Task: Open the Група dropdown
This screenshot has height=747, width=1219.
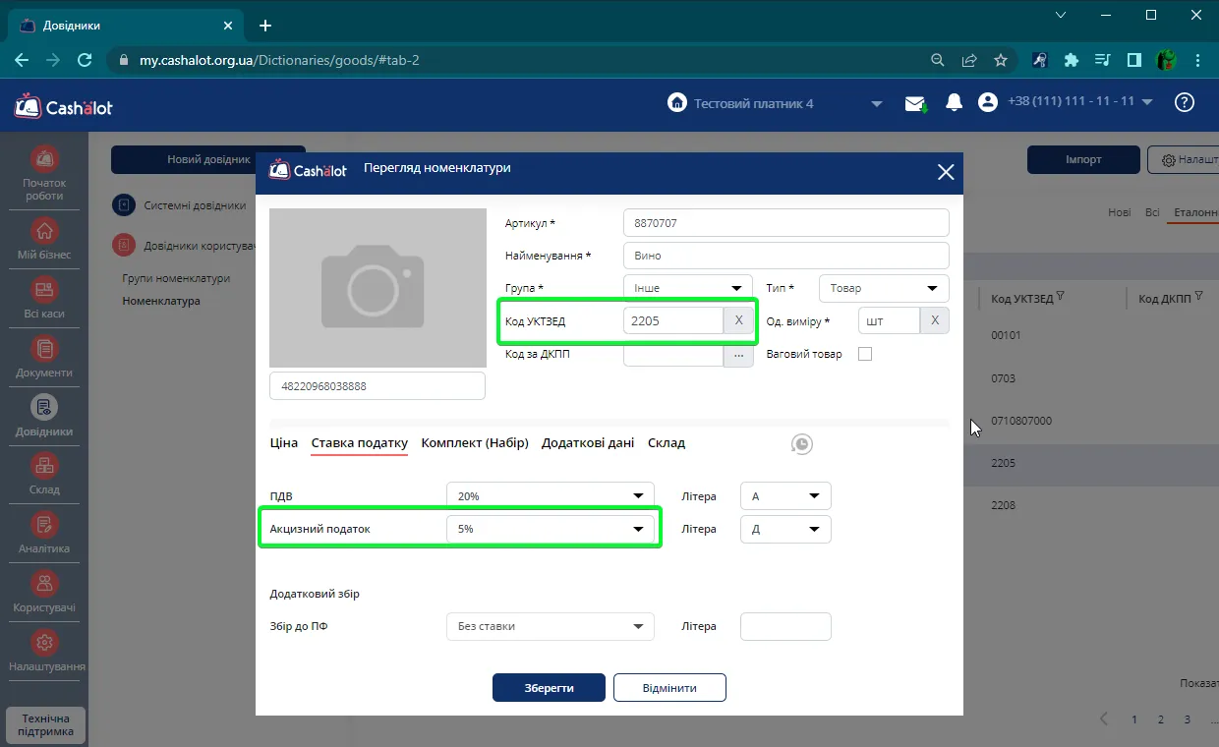Action: tap(688, 288)
